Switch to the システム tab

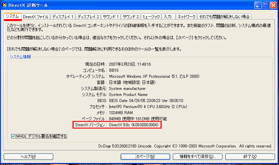pos(12,16)
